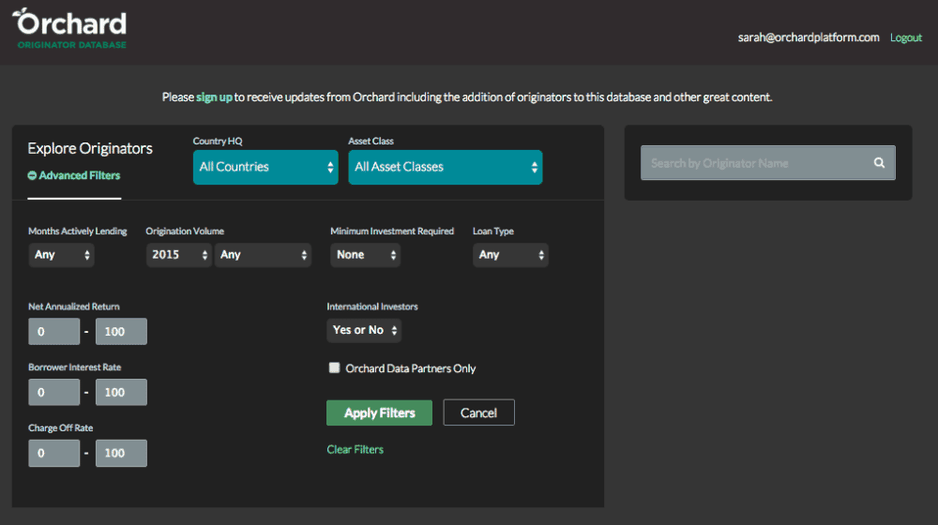Click the Cancel button
938x525 pixels.
[478, 412]
